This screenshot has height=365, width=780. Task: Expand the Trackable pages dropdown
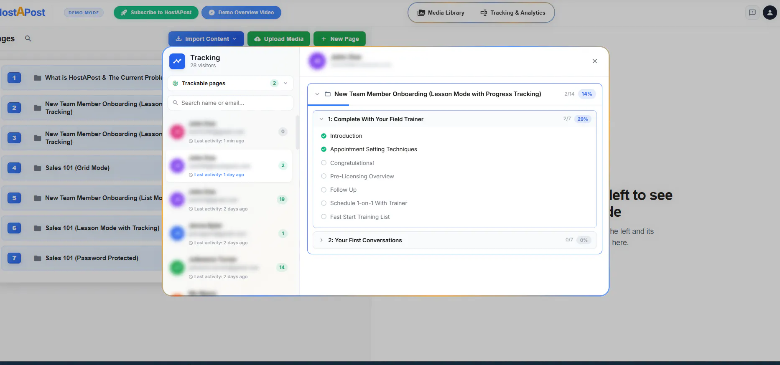(230, 83)
